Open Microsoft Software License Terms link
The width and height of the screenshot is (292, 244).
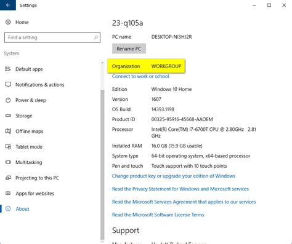point(158,214)
